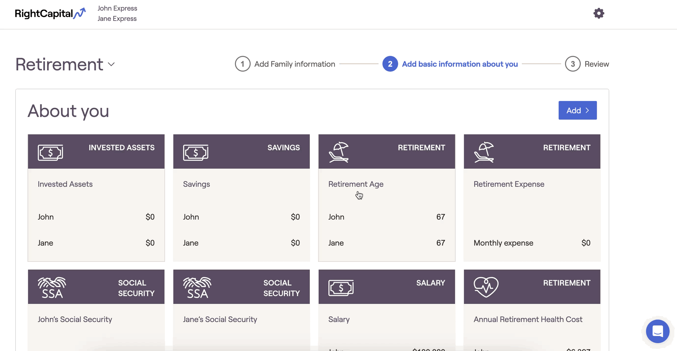Screen dimensions: 677x351
Task: Select the Monthly expense $0 value
Action: 586,243
